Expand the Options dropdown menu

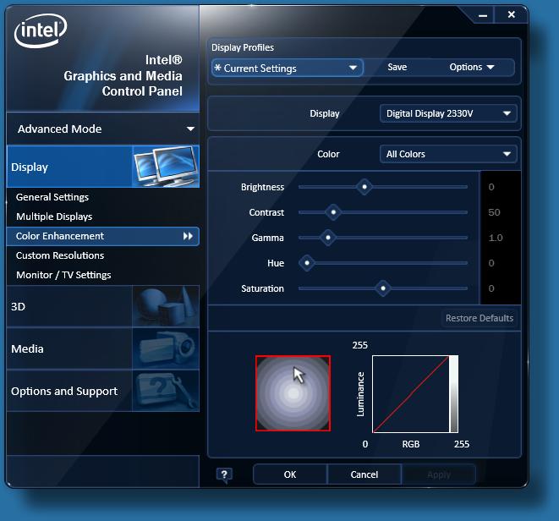(x=472, y=67)
